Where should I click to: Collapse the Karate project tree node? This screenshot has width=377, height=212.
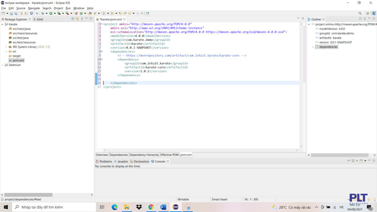[2, 24]
